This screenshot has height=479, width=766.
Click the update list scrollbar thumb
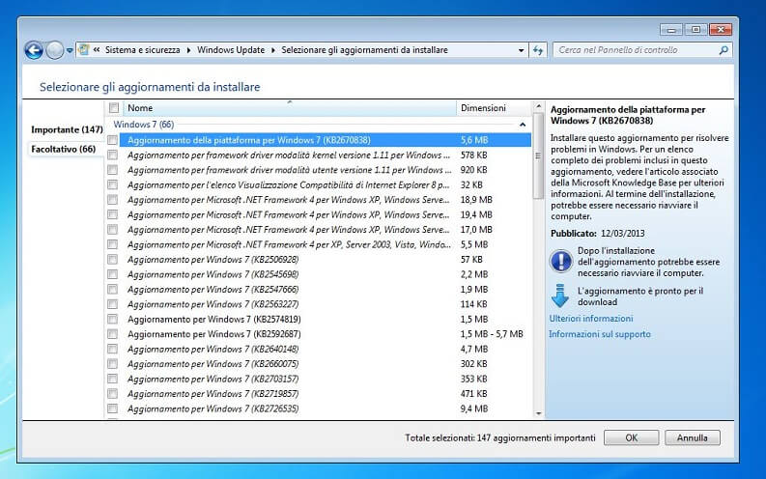[538, 155]
